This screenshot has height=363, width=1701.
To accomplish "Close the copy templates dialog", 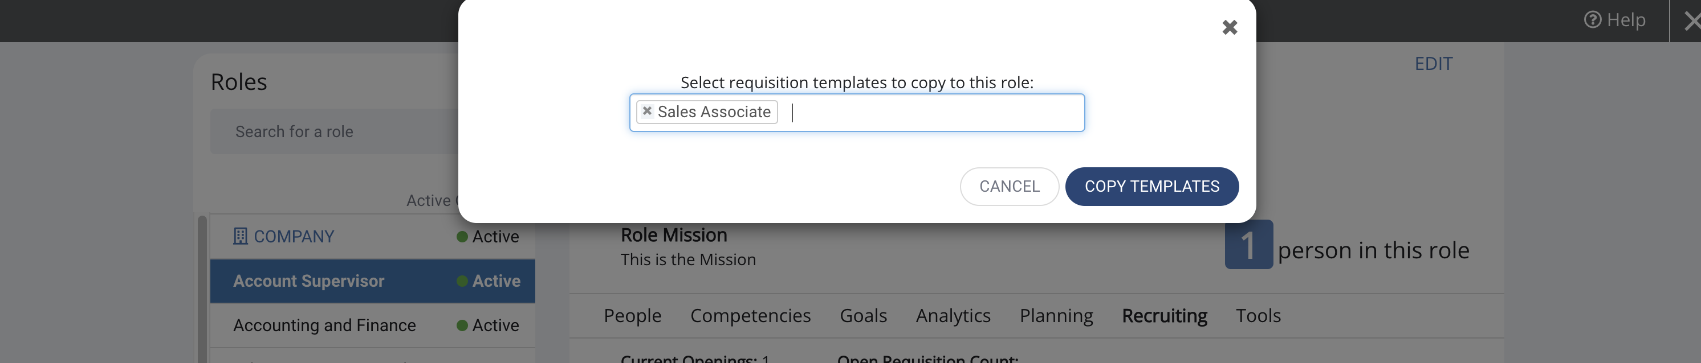I will (1230, 27).
